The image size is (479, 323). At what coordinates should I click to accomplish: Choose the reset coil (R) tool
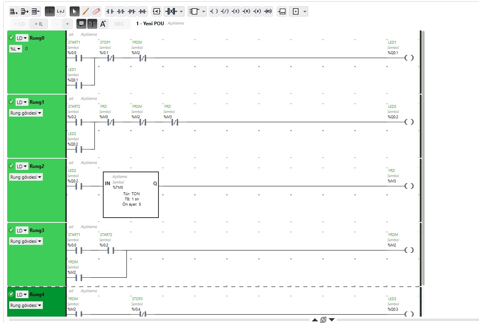[246, 12]
